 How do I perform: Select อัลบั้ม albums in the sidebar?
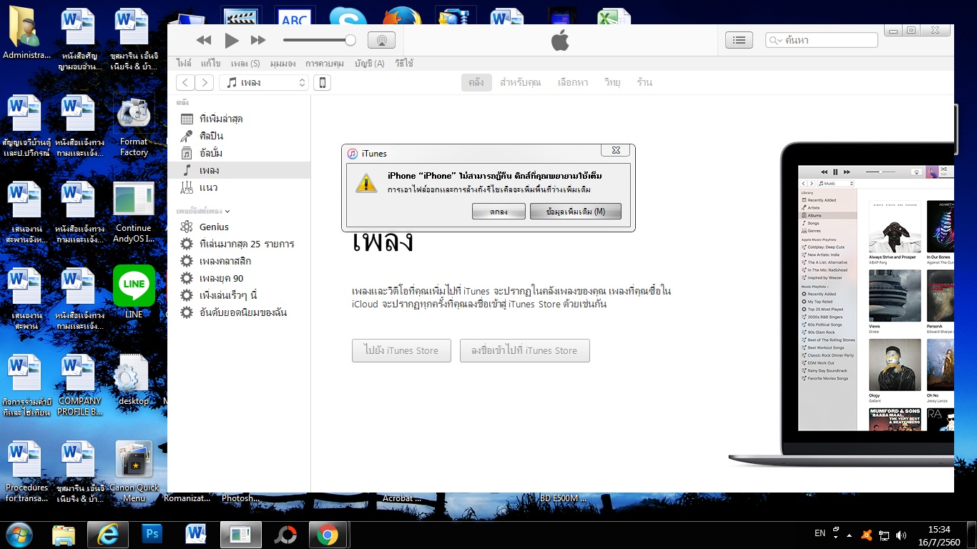(x=240, y=153)
